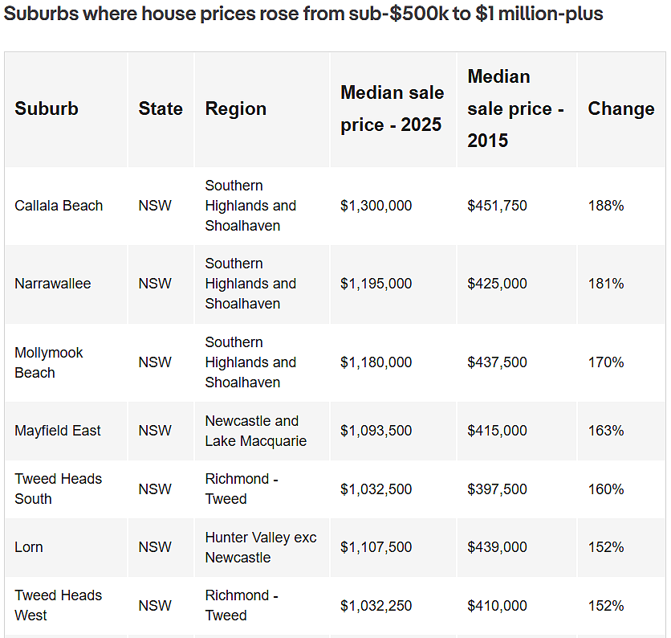
Task: Select the Lorn suburb cell
Action: [x=29, y=547]
